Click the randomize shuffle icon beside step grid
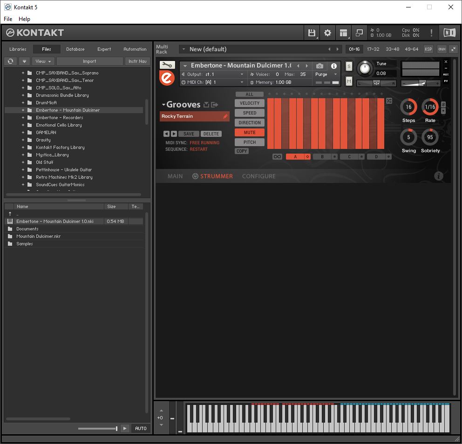Screen dimensions: 462x444 [x=389, y=101]
